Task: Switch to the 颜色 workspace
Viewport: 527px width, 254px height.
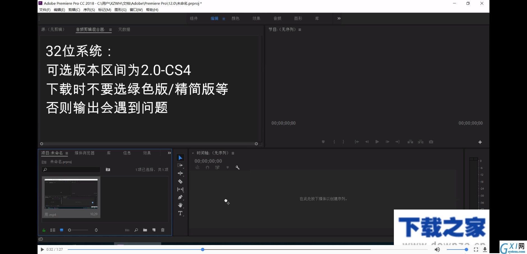Action: (235, 18)
